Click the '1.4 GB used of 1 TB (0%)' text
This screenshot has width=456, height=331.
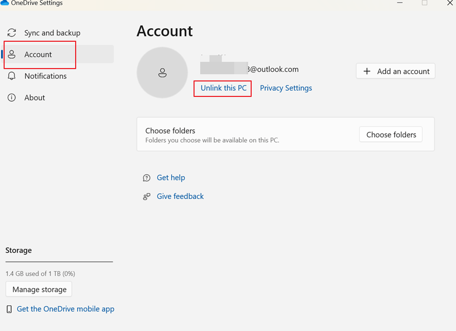[40, 274]
